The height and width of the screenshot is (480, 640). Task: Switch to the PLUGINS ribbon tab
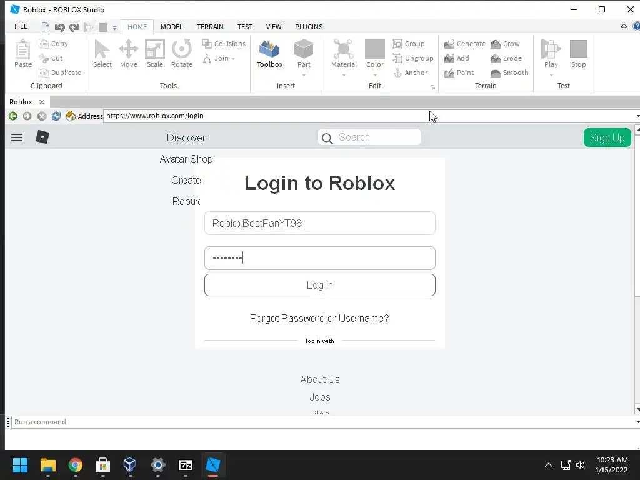coord(309,27)
